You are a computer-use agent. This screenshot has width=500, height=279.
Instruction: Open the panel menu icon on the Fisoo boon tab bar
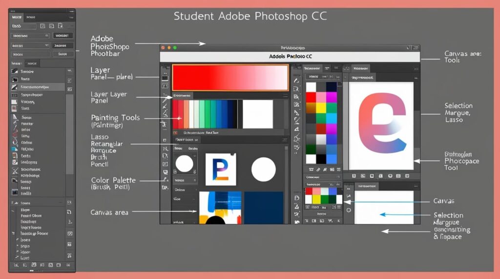click(x=285, y=140)
